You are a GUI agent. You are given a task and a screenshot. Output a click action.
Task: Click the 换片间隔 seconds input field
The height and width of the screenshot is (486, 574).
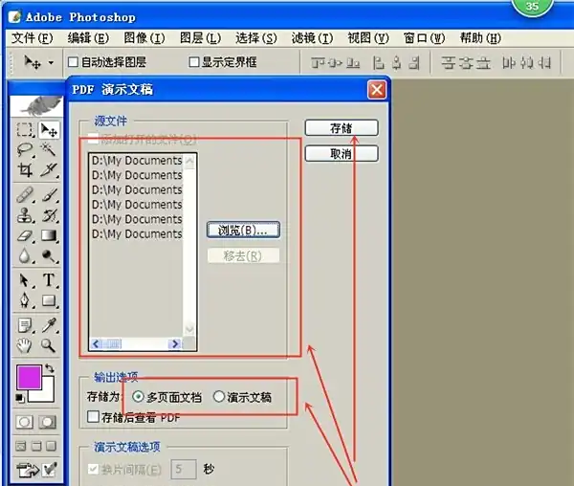click(184, 469)
